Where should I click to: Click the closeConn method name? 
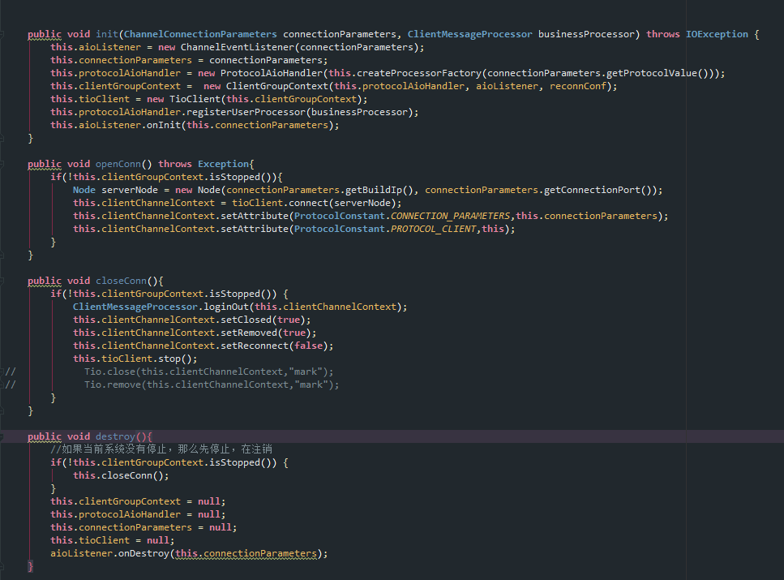click(121, 281)
